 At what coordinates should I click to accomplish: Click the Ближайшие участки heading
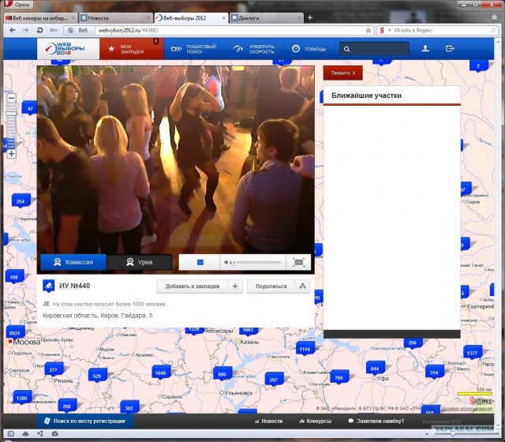click(x=366, y=96)
